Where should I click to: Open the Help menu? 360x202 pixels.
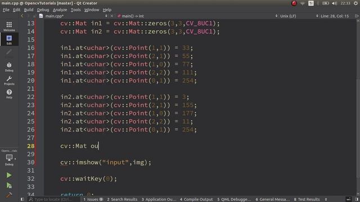pyautogui.click(x=107, y=10)
